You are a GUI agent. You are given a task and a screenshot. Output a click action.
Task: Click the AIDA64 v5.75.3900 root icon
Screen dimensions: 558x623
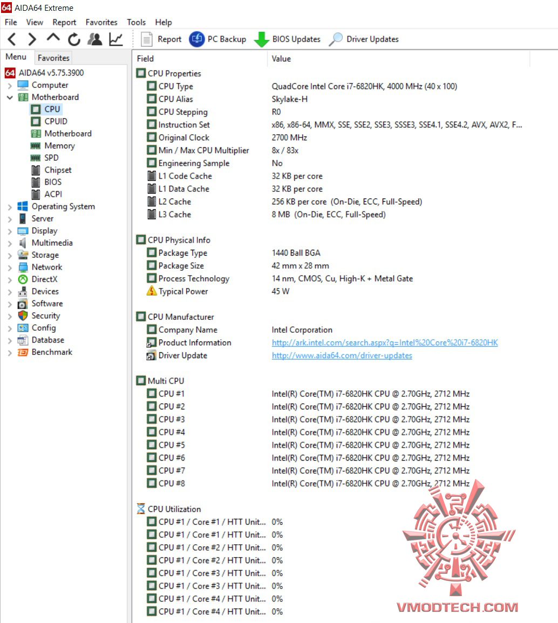coord(10,73)
